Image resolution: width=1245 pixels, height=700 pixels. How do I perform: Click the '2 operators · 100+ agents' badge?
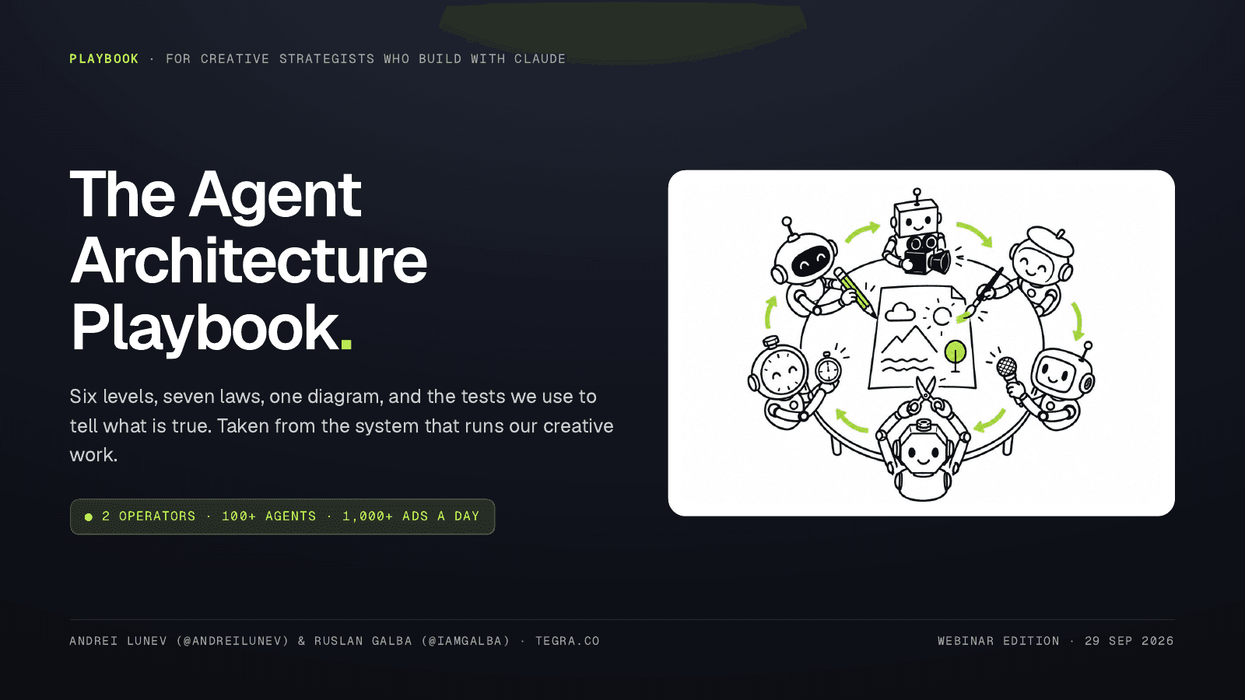(x=282, y=516)
